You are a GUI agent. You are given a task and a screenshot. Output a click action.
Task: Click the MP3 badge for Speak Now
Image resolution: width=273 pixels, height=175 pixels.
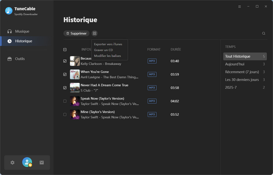pyautogui.click(x=152, y=101)
